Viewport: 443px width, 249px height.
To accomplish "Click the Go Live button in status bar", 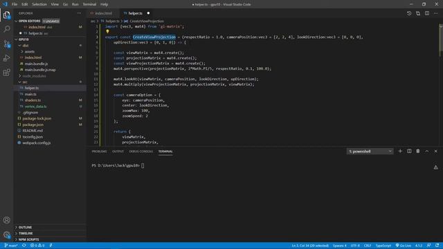I will click(403, 246).
